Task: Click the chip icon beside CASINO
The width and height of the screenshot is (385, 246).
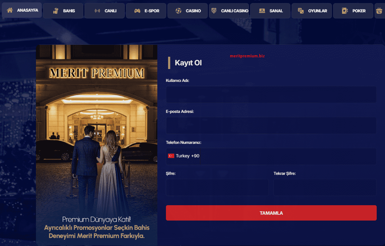Action: [179, 11]
